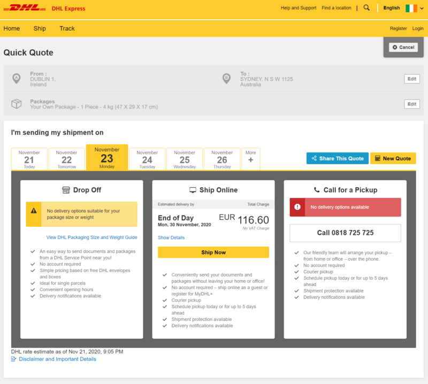Expand More dates plus tab
428x384 pixels.
pyautogui.click(x=250, y=159)
